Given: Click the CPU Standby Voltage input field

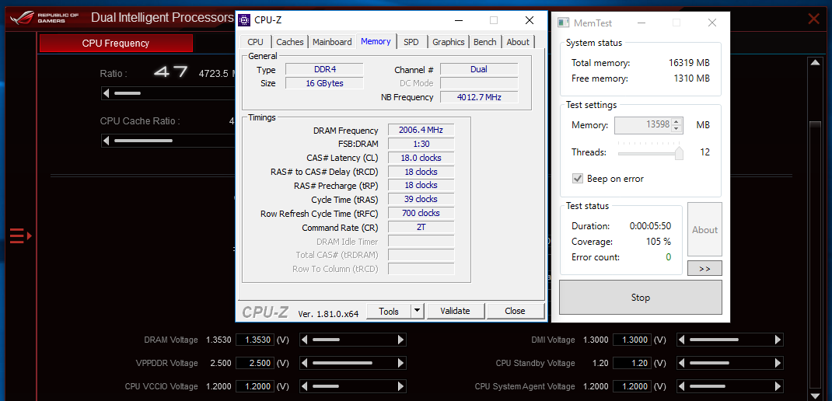Looking at the screenshot, I should click(632, 363).
